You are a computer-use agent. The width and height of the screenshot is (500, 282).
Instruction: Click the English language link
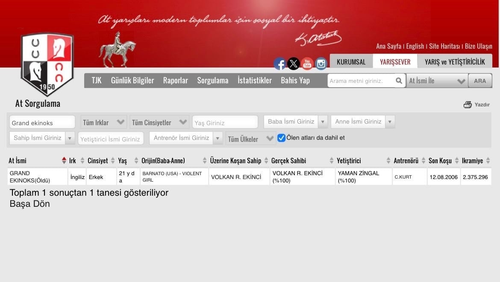[415, 46]
